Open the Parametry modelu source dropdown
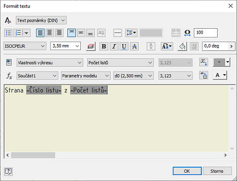 (x=86, y=76)
